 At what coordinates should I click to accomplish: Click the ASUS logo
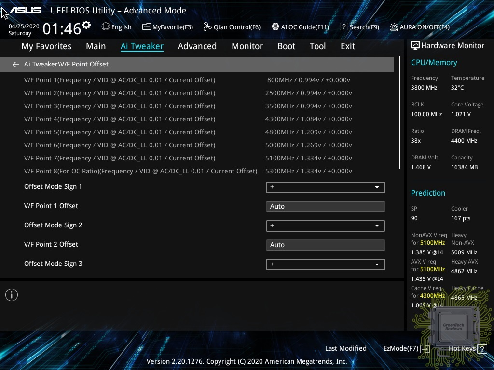26,11
